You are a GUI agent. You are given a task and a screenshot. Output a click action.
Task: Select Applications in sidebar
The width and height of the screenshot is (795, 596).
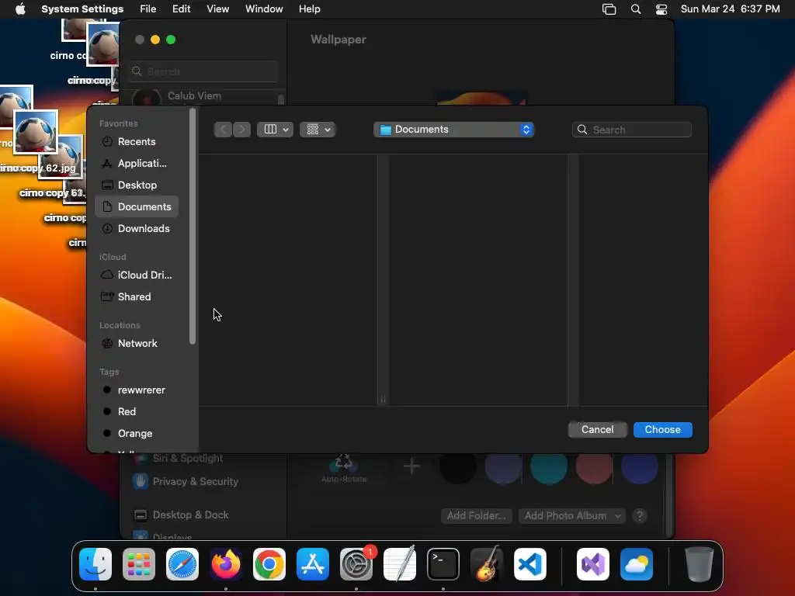[137, 164]
